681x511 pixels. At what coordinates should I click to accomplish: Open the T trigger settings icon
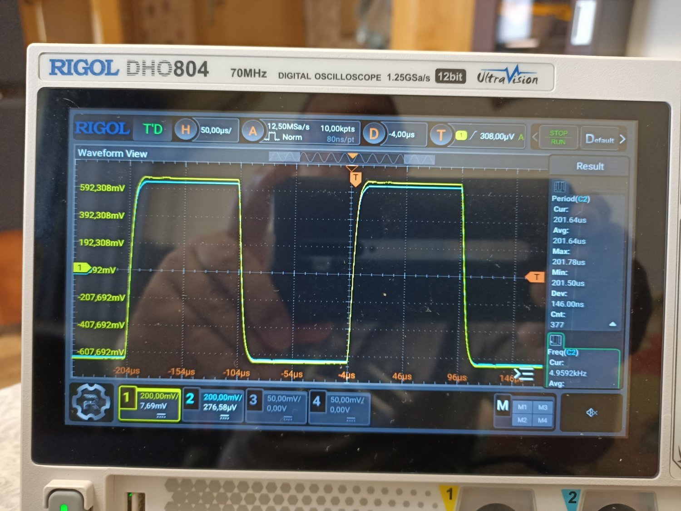click(440, 135)
